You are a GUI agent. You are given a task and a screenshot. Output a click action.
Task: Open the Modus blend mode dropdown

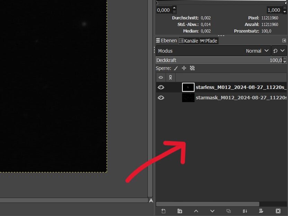tap(213, 51)
